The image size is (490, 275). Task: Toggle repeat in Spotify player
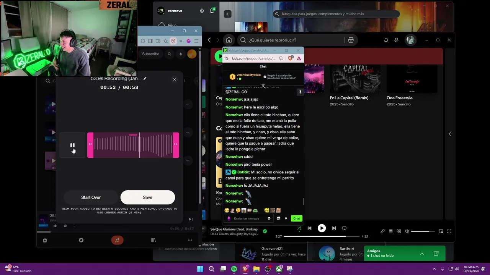[344, 228]
